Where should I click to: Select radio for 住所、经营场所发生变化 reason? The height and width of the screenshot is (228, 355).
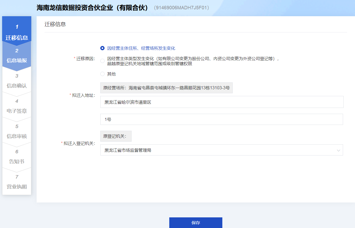pyautogui.click(x=102, y=48)
